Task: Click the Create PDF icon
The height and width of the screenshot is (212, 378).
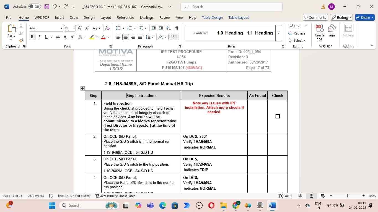Action: [x=320, y=33]
